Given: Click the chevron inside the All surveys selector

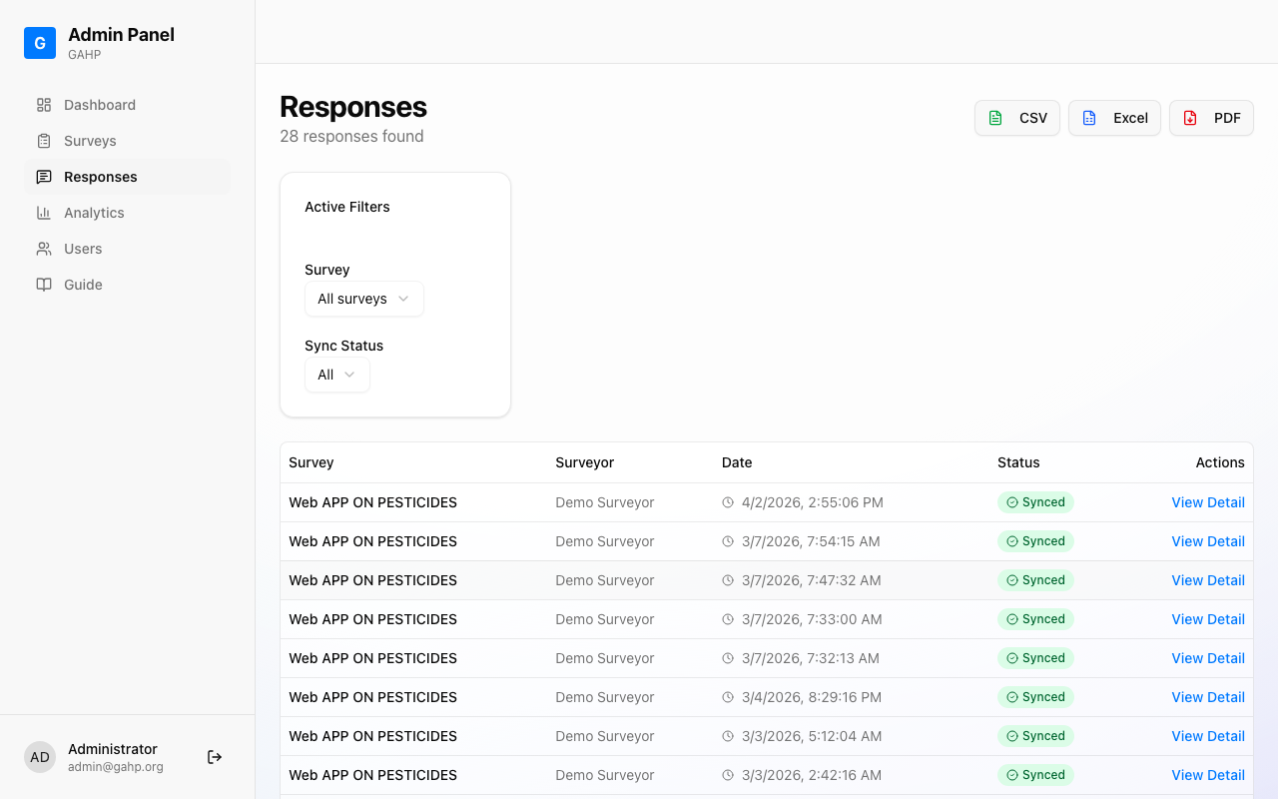Looking at the screenshot, I should pyautogui.click(x=403, y=299).
